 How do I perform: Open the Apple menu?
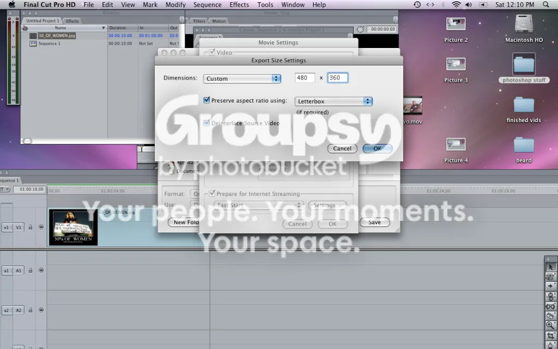pos(12,4)
